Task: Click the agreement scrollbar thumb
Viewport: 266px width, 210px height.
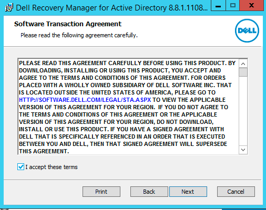Action: point(243,72)
